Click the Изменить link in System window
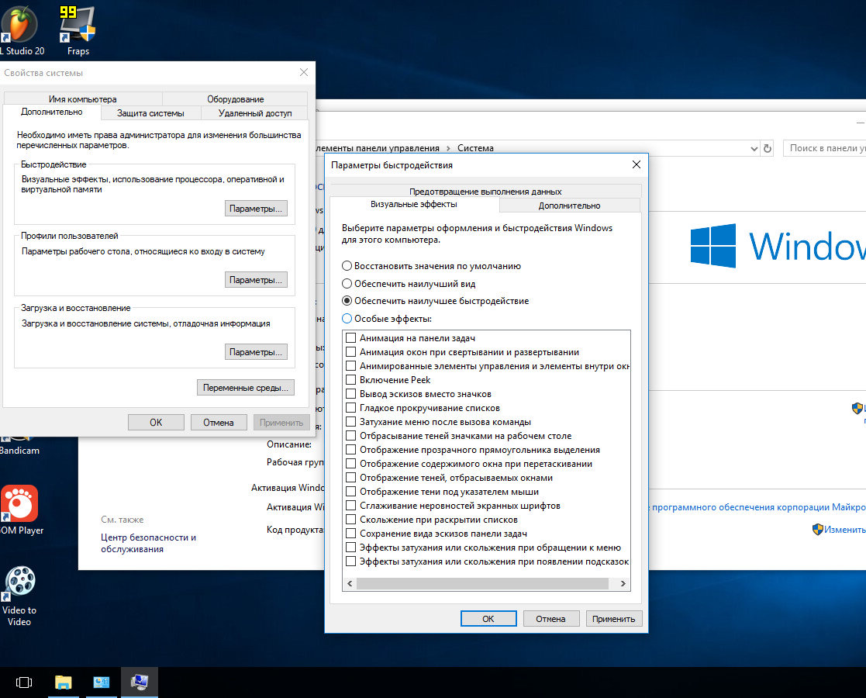The width and height of the screenshot is (866, 698). coord(844,530)
